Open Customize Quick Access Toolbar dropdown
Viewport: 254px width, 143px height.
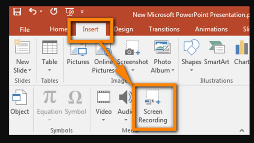point(82,12)
